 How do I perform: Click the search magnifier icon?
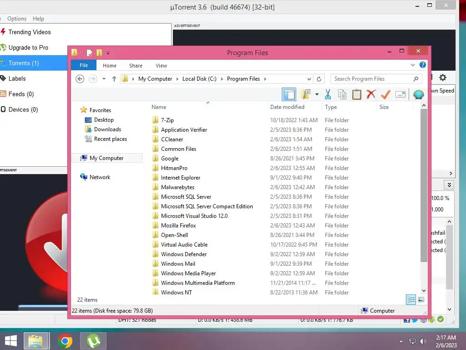pos(416,79)
